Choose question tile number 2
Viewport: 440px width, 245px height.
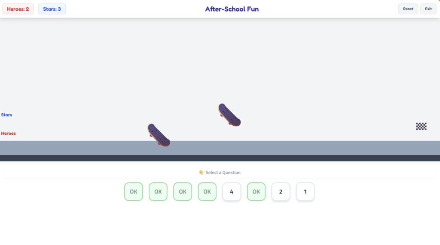(x=281, y=192)
